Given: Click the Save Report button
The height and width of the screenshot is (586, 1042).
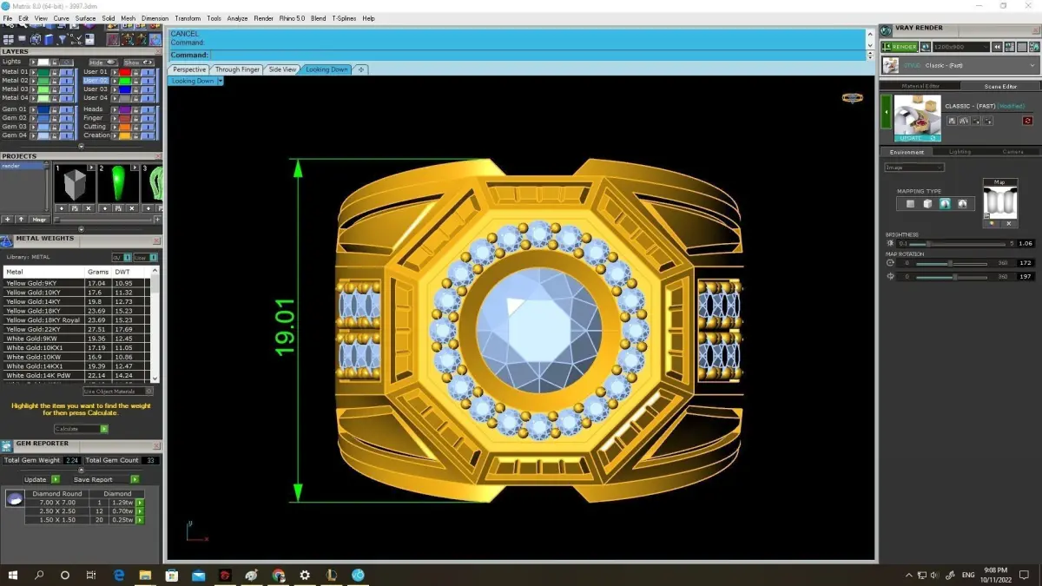Looking at the screenshot, I should tap(105, 479).
